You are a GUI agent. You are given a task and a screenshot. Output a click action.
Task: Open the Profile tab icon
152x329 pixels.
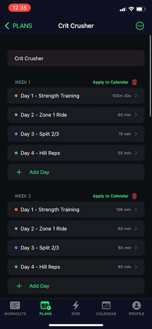pyautogui.click(x=137, y=305)
